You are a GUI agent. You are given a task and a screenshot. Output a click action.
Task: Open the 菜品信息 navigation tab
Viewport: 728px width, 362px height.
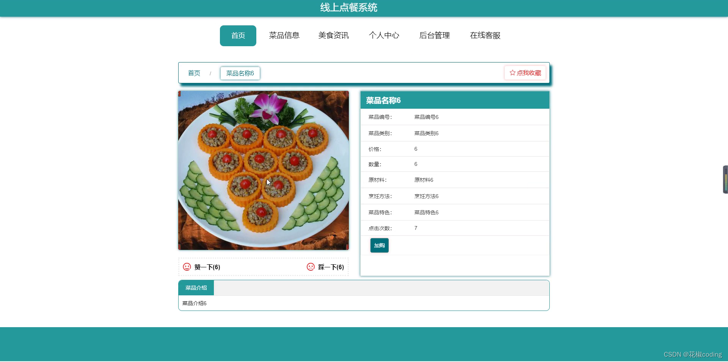tap(284, 35)
